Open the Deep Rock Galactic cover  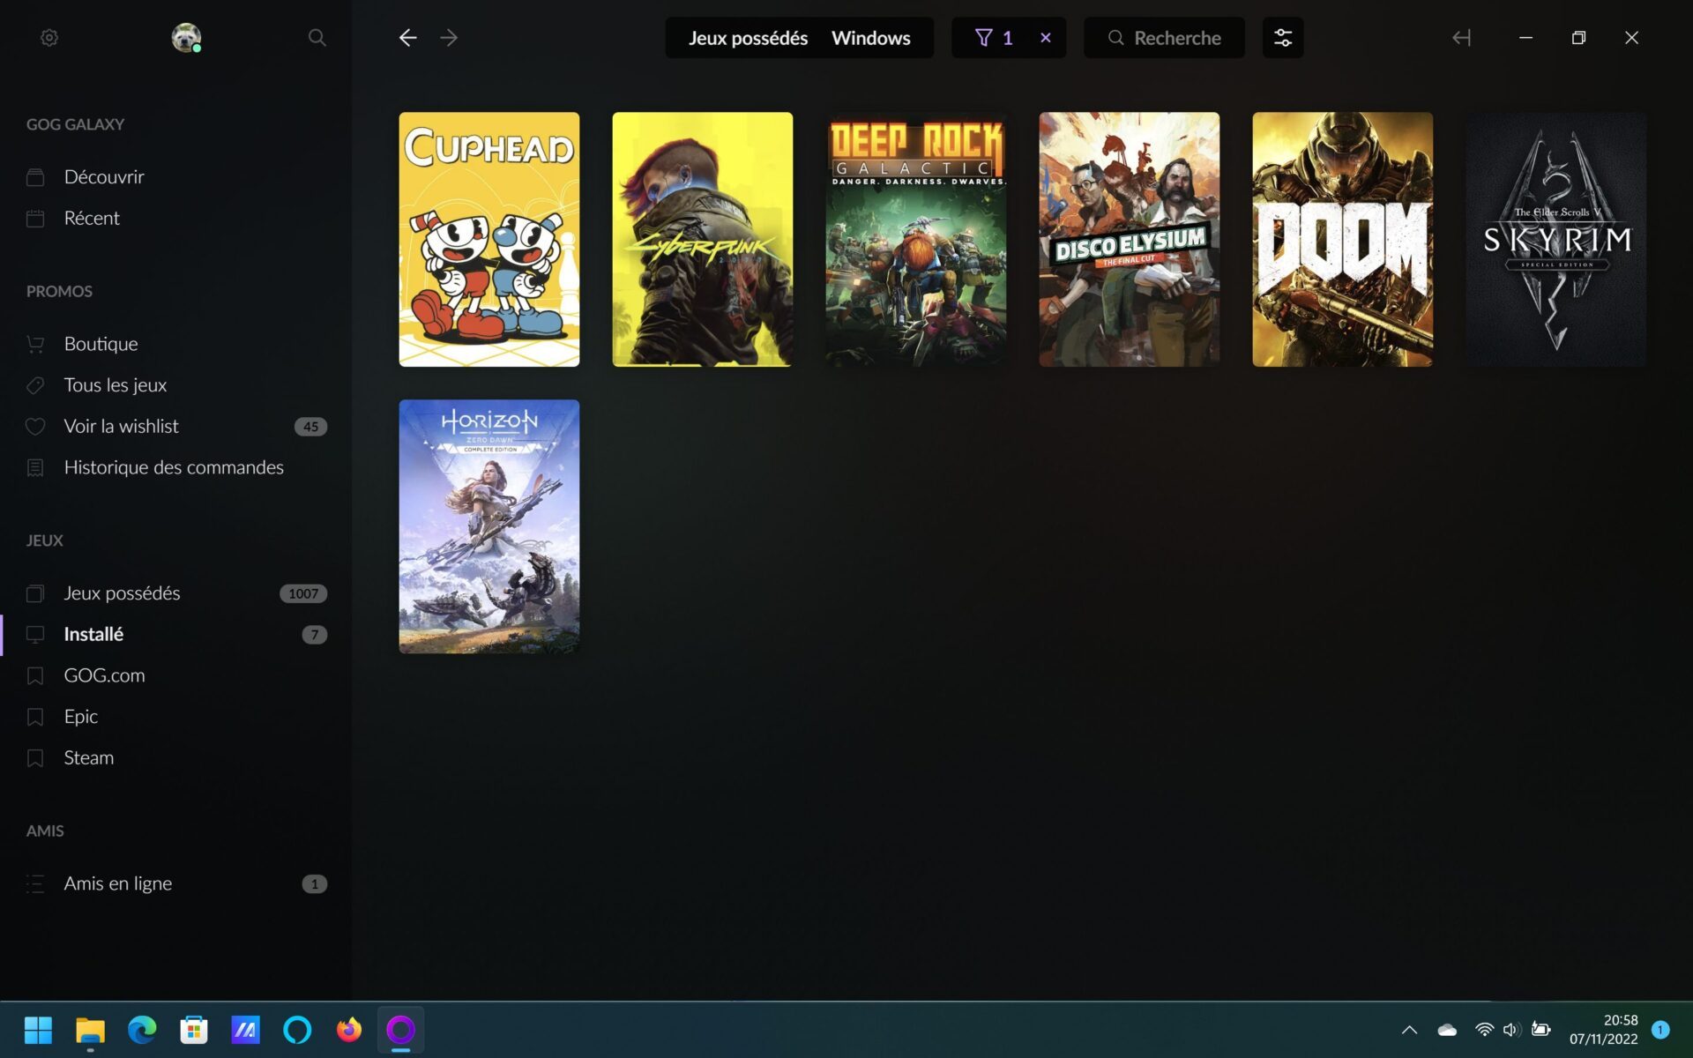point(916,239)
